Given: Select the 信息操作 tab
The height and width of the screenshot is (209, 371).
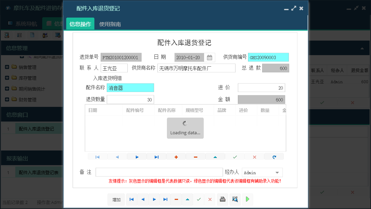Looking at the screenshot, I should tap(80, 24).
